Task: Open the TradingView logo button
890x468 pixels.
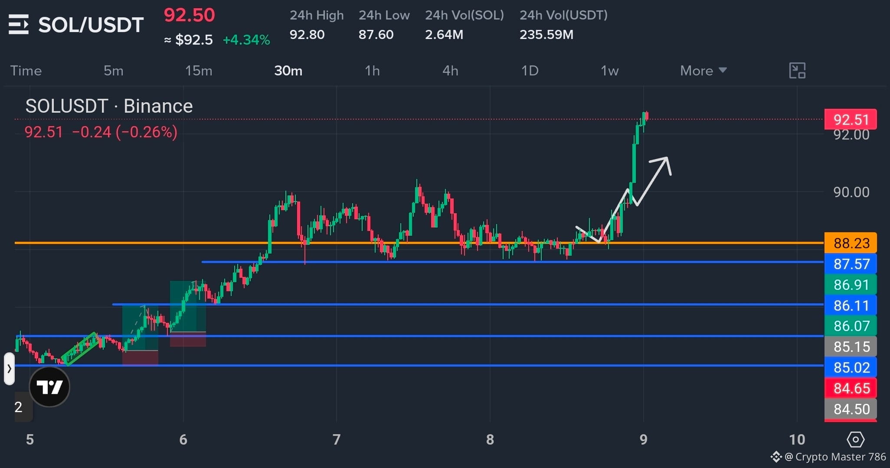Action: pos(49,387)
